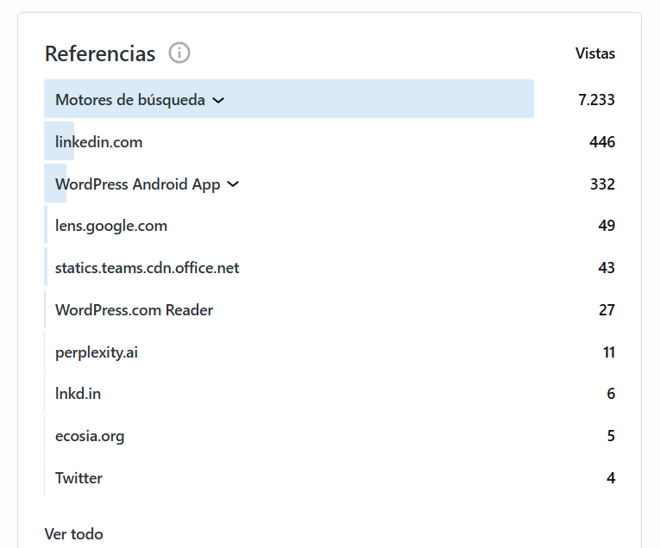Click the info icon beside Referencias
This screenshot has width=660, height=548.
pyautogui.click(x=179, y=53)
